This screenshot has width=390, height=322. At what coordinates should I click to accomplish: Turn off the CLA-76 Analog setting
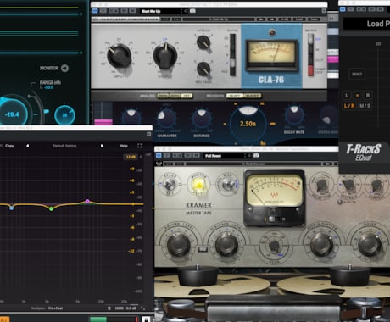[x=187, y=96]
